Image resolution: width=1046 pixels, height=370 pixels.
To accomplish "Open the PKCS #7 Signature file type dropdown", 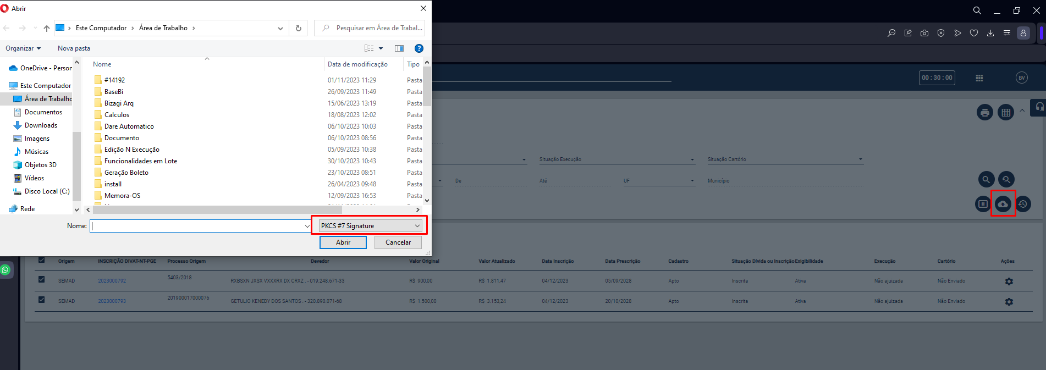I will pos(370,226).
